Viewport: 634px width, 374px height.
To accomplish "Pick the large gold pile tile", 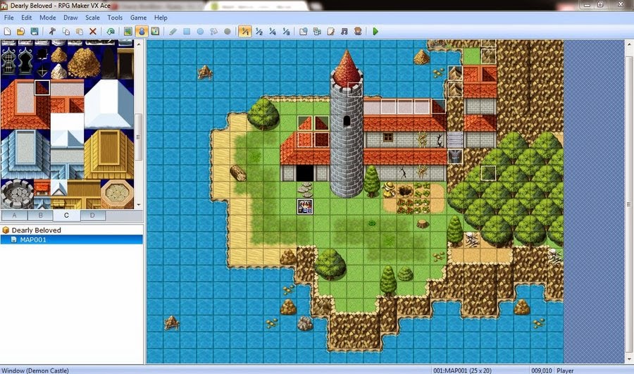I will point(84,63).
